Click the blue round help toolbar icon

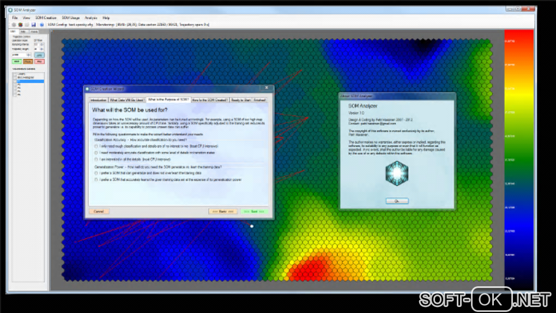(42, 25)
